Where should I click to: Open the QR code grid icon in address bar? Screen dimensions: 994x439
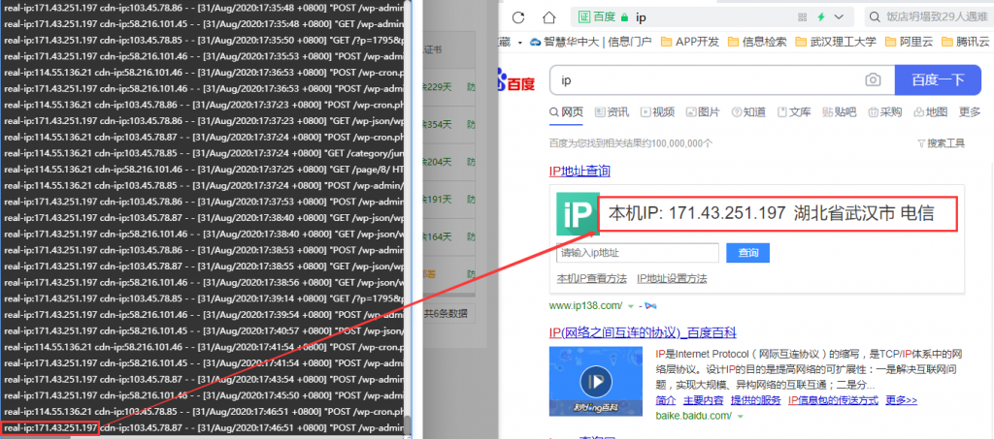pyautogui.click(x=802, y=17)
